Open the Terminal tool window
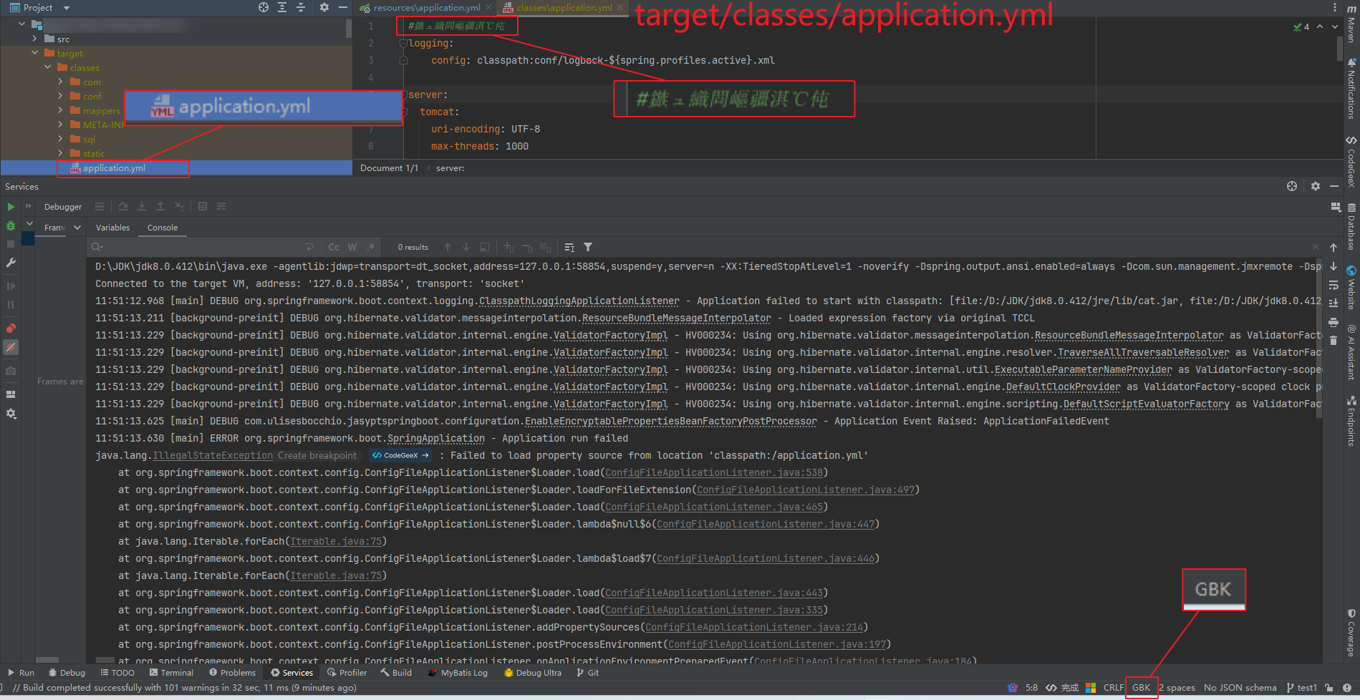This screenshot has height=700, width=1360. [171, 673]
